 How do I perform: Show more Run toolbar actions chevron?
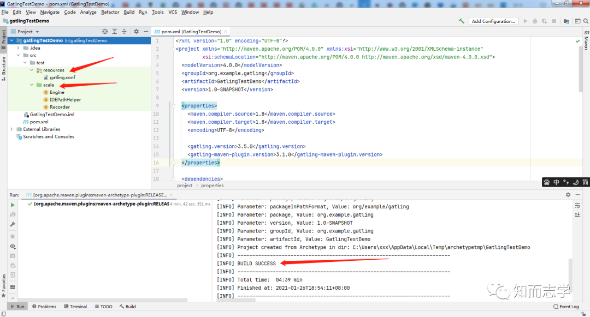[x=13, y=298]
